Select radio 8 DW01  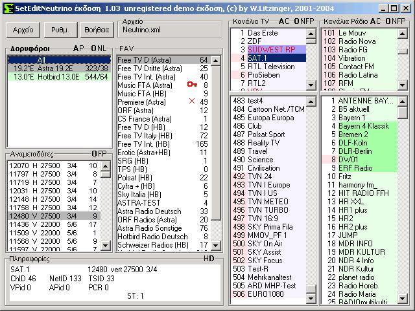pyautogui.click(x=360, y=160)
